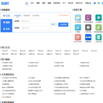This screenshot has height=103, width=103.
Task: Open the 深圳公交 link
Action: pyautogui.click(x=23, y=51)
